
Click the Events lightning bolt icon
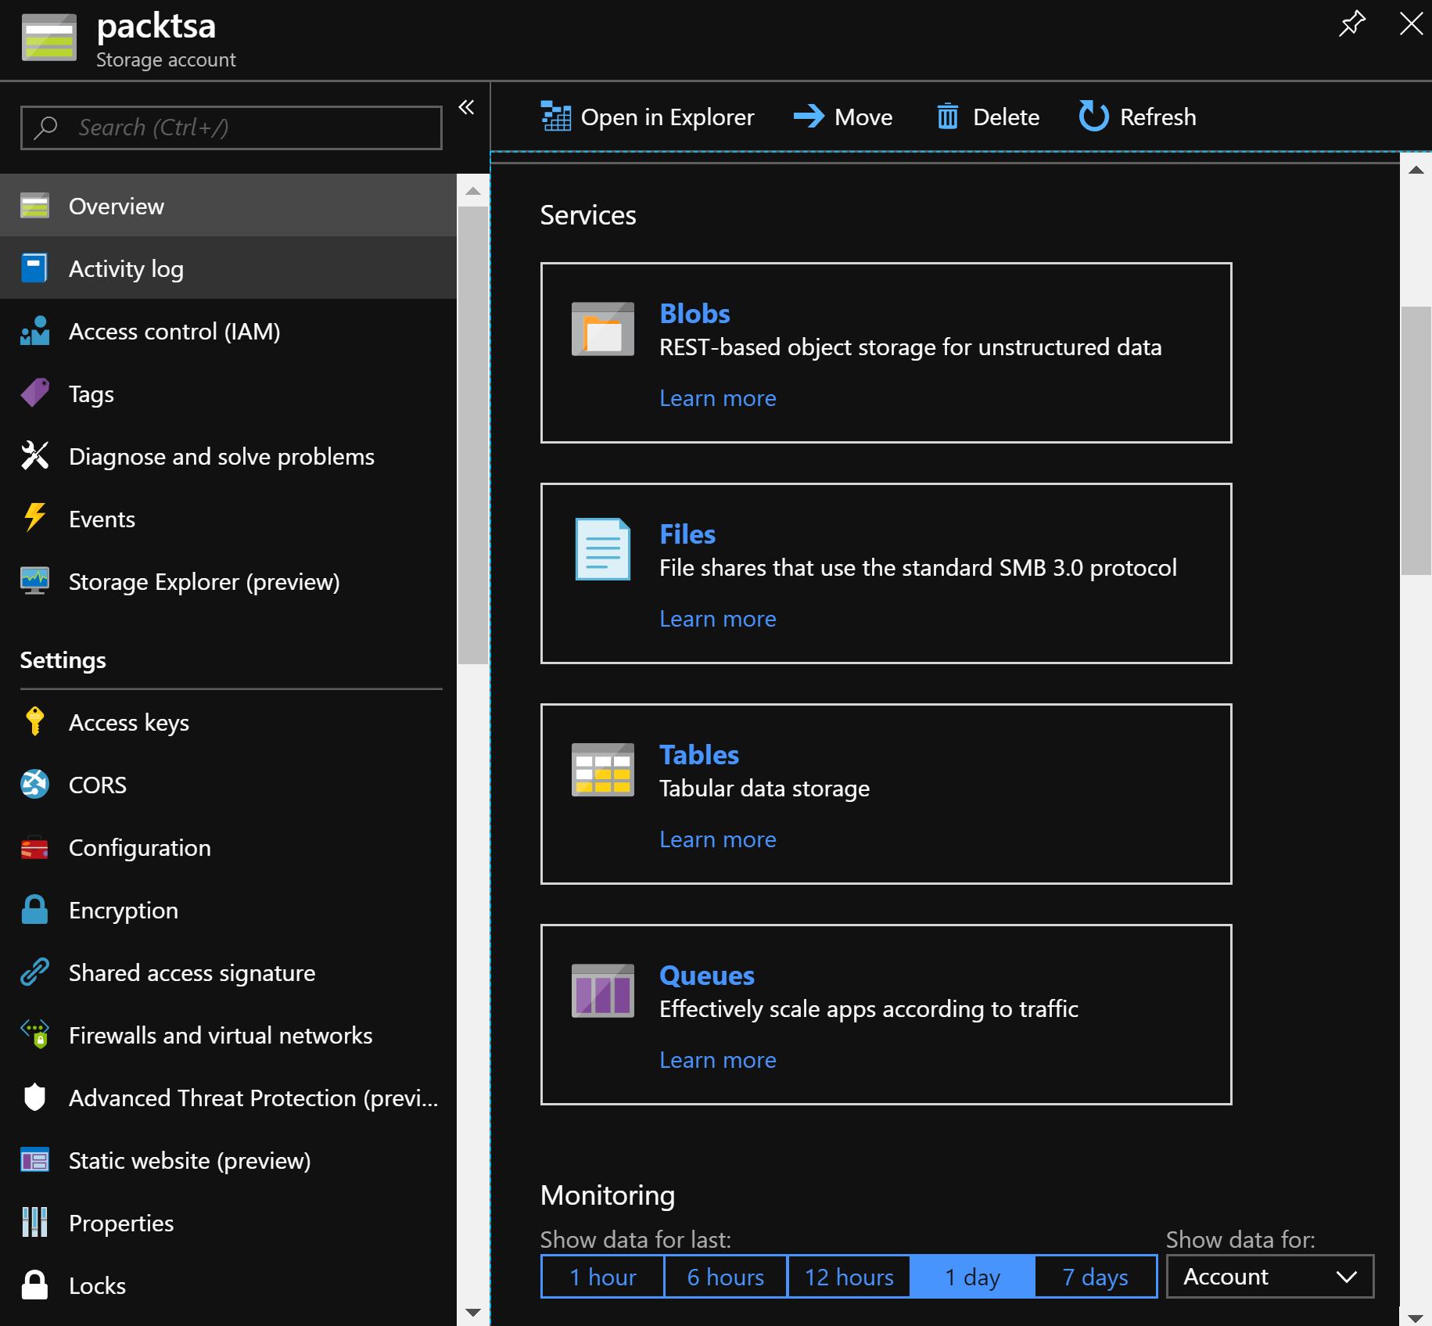(x=34, y=519)
